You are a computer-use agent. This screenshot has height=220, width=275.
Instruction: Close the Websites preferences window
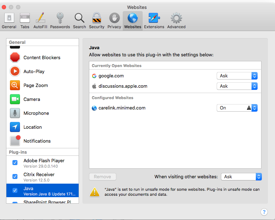pos(4,7)
